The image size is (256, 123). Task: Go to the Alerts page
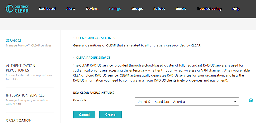coord(71,9)
